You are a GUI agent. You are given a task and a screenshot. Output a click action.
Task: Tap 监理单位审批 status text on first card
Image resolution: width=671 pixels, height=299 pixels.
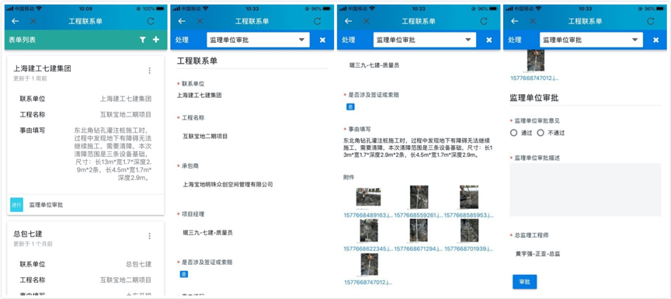click(47, 205)
